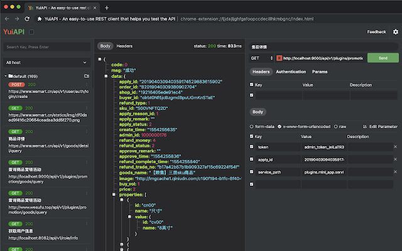Remove the token parameter row
402x251 pixels.
tap(395, 146)
